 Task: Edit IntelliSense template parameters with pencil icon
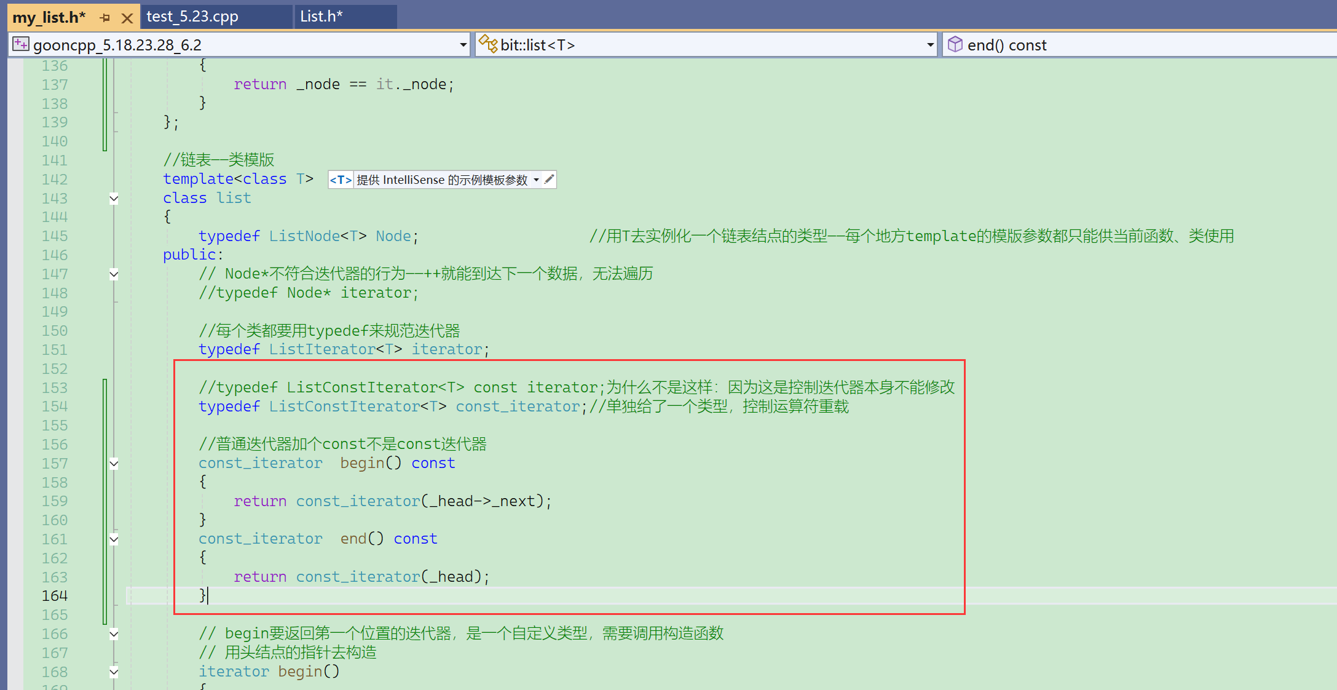pos(550,180)
